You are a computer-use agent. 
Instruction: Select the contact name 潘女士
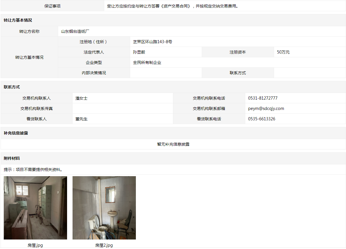point(81,98)
